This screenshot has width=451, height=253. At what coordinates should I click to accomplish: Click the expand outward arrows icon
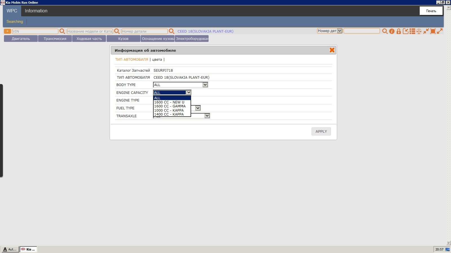point(440,31)
